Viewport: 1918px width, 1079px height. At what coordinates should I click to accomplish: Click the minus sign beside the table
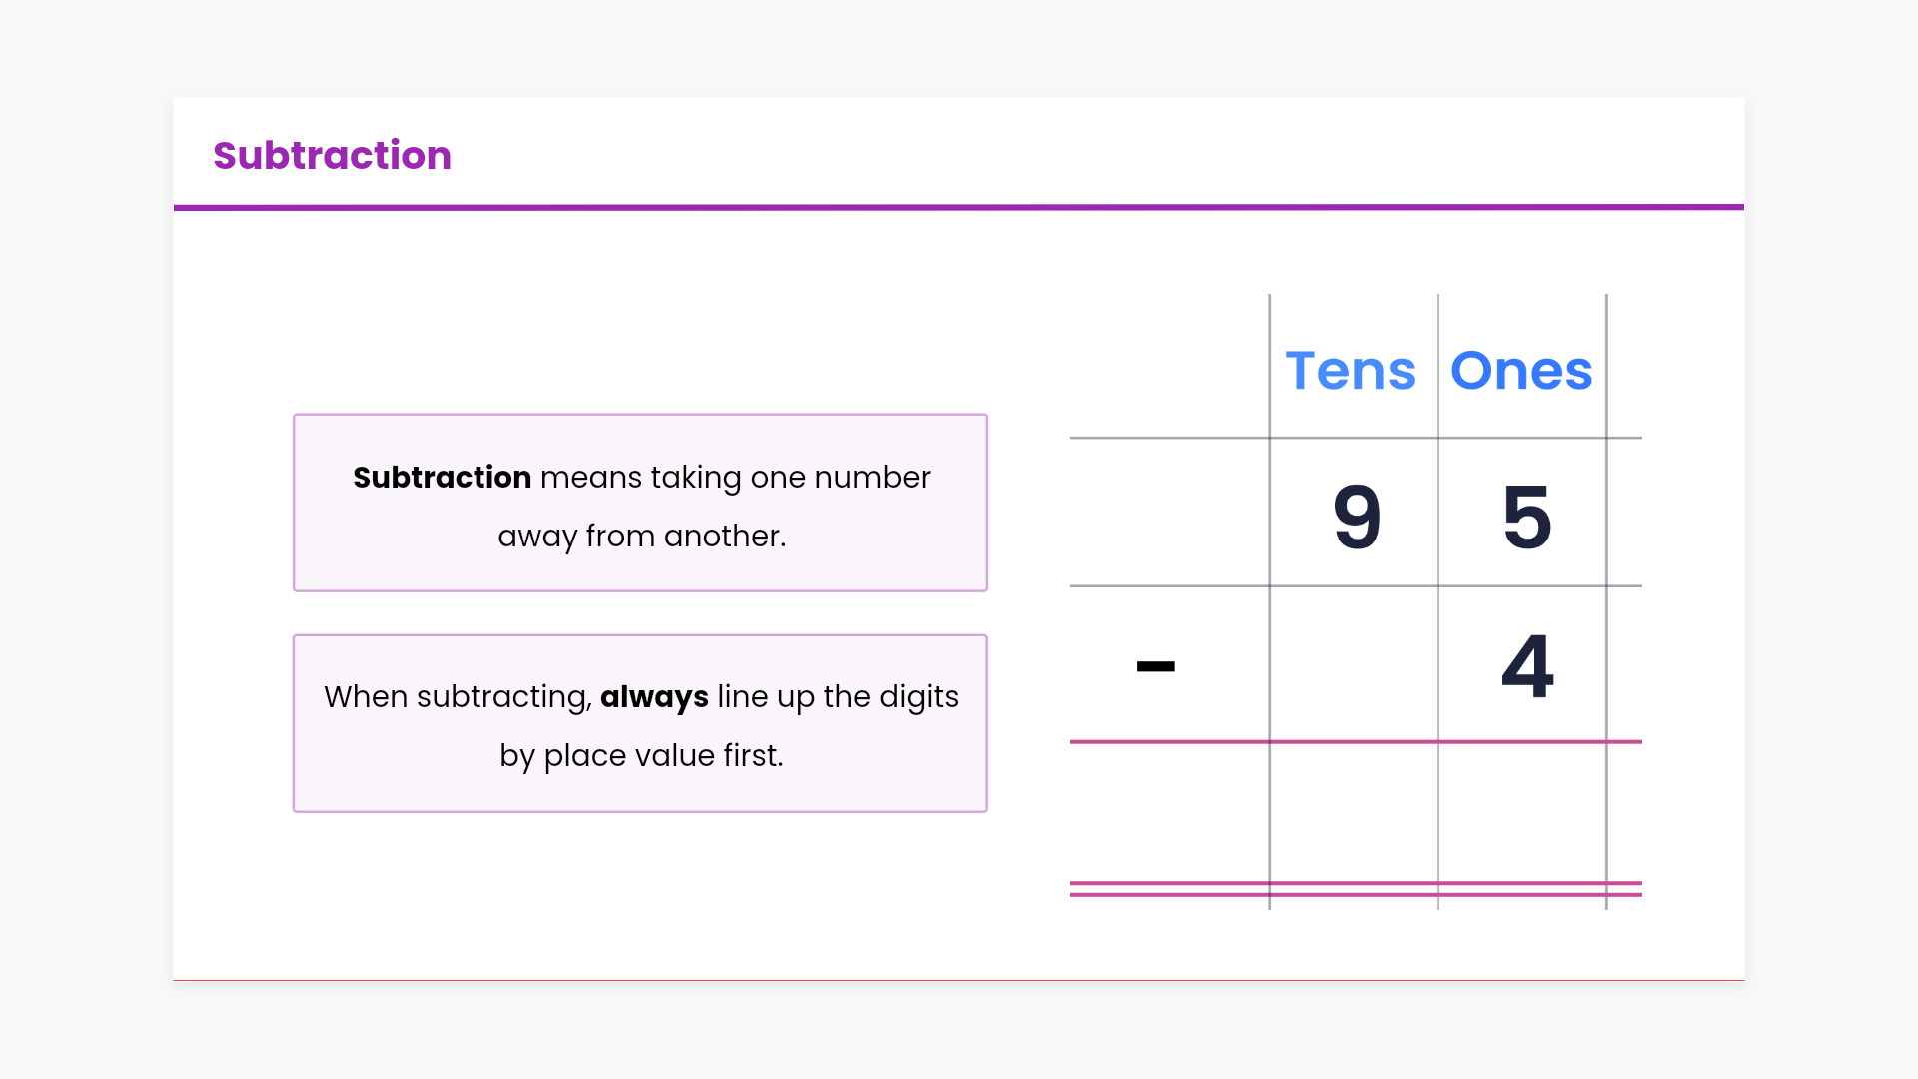(x=1155, y=666)
